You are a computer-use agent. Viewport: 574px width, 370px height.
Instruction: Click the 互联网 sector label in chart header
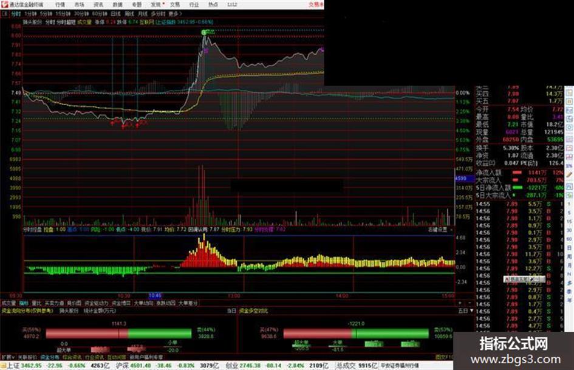(x=147, y=22)
